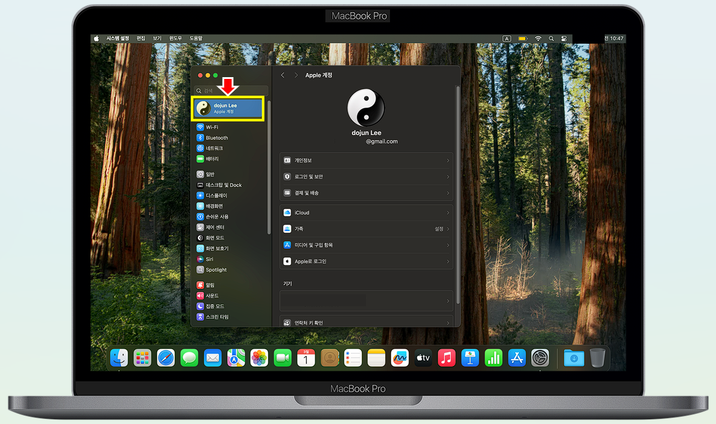The height and width of the screenshot is (424, 716).
Task: Open the 도움말 menu
Action: (x=196, y=38)
